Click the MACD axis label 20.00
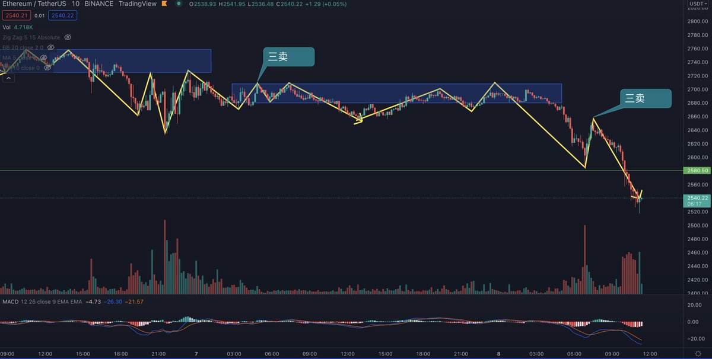The image size is (712, 359). [x=695, y=305]
